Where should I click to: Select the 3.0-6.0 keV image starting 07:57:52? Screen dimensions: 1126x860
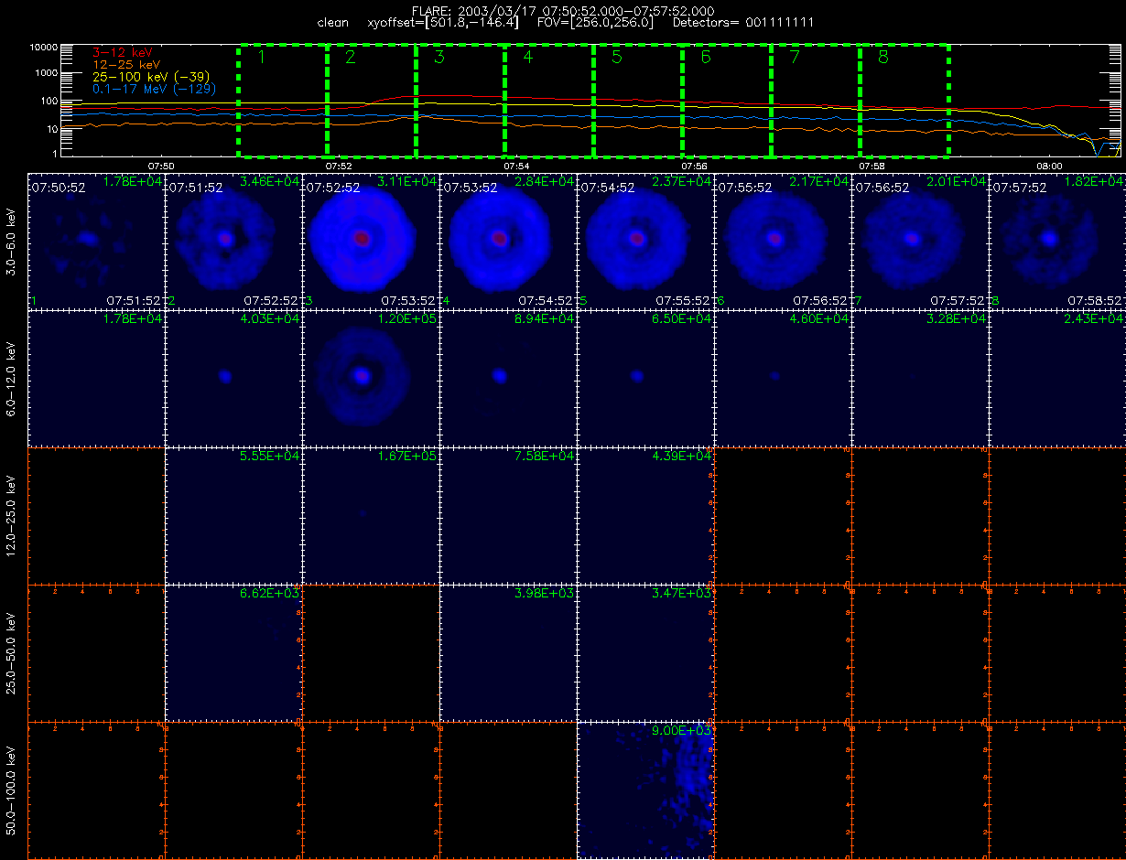(1057, 241)
